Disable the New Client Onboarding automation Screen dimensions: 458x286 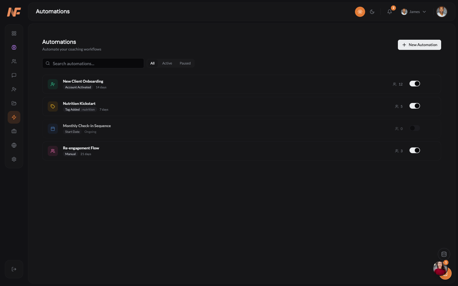tap(415, 84)
